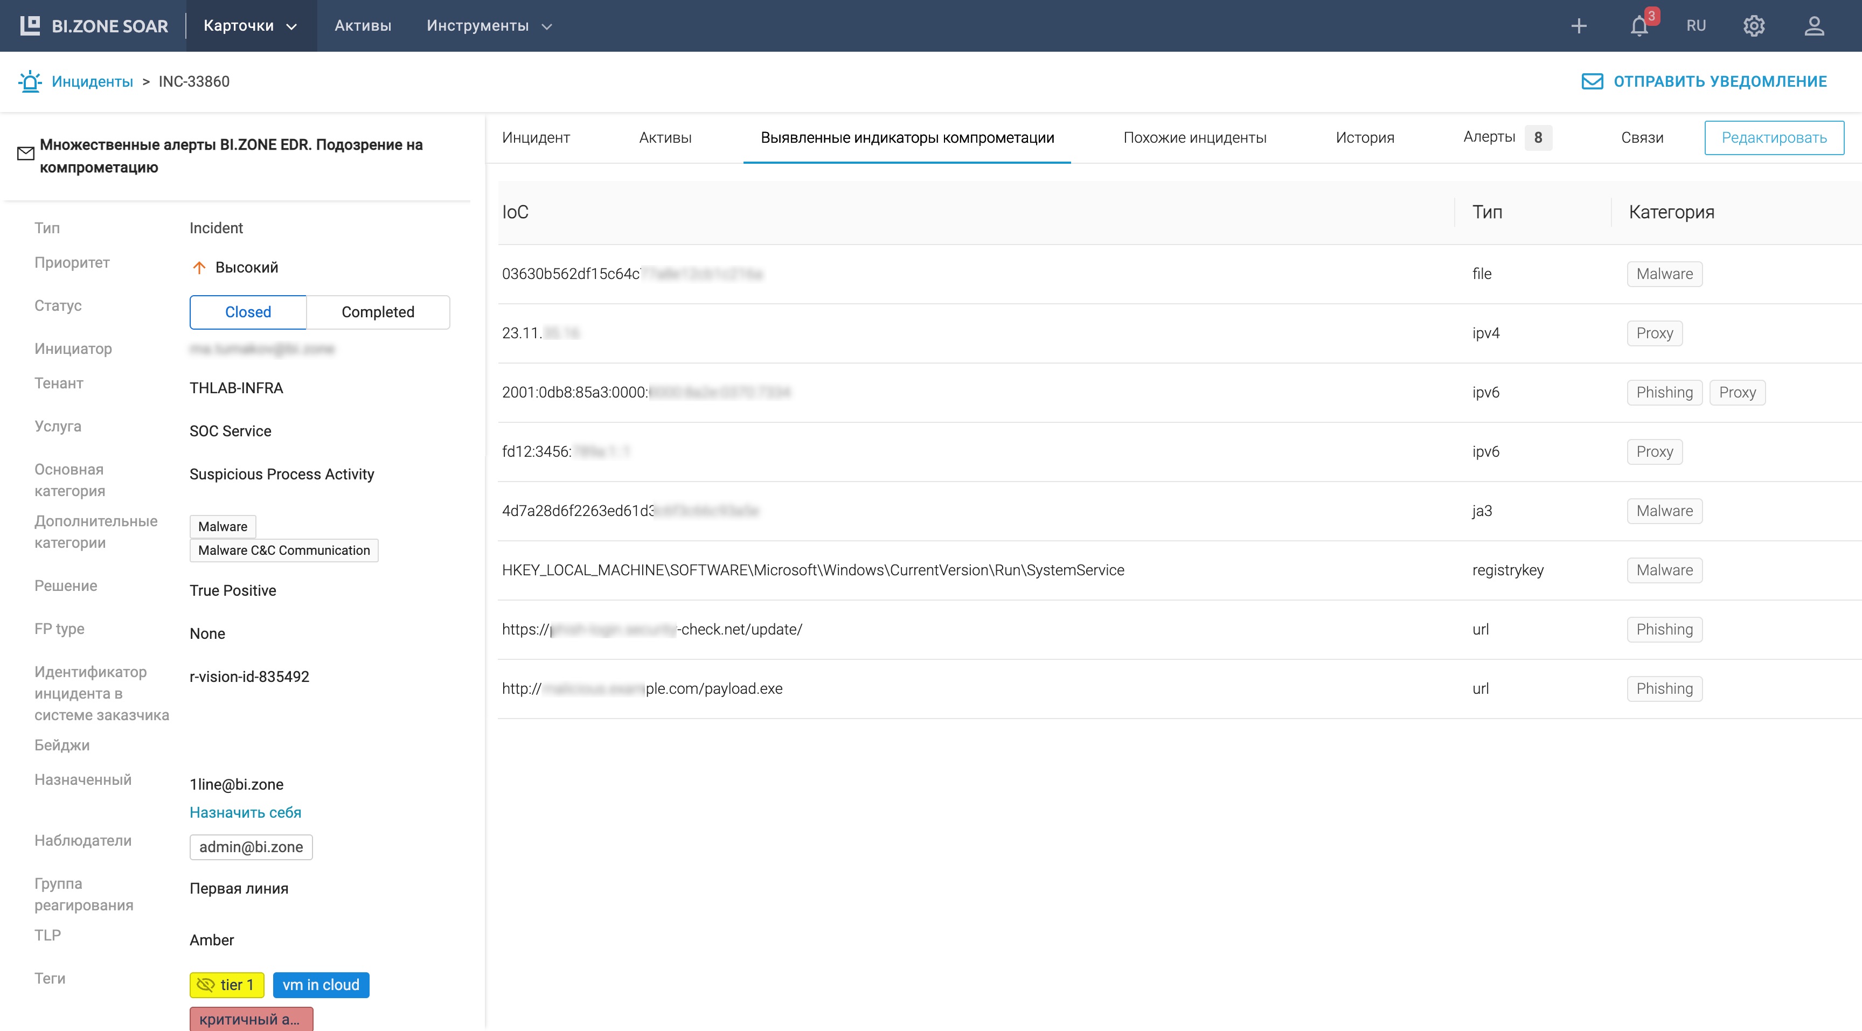Click the Редактировать button
Viewport: 1862px width, 1031px height.
(1774, 138)
